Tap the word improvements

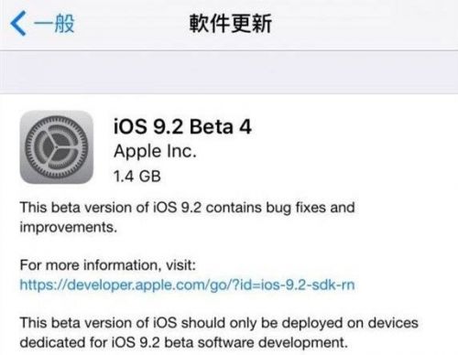tap(69, 227)
